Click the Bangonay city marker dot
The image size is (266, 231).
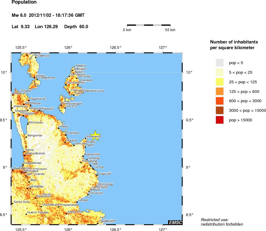pos(26,137)
